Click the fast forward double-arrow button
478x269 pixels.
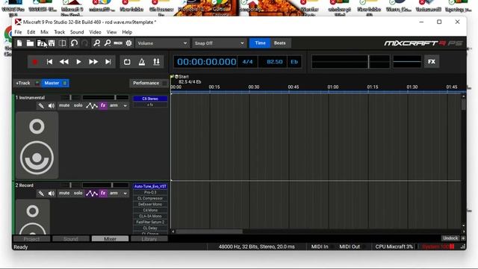[93, 62]
